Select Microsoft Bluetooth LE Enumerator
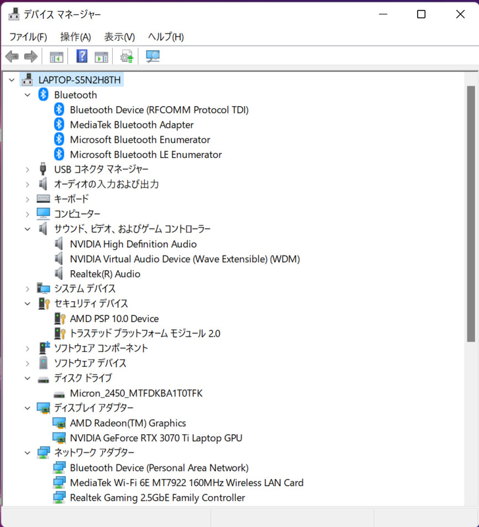Screen dimensions: 479x527 [146, 154]
